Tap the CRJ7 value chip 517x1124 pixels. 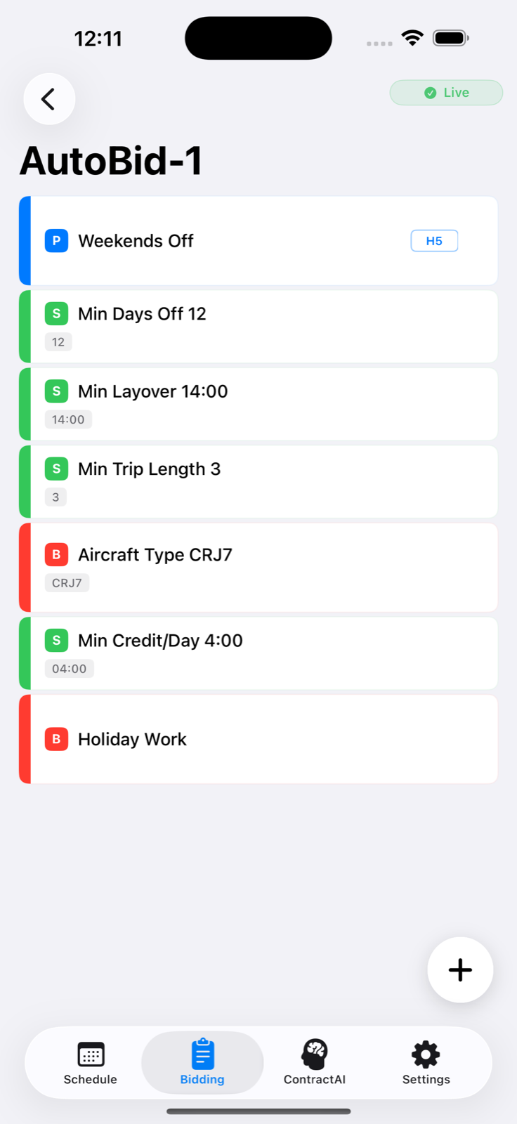pos(67,583)
